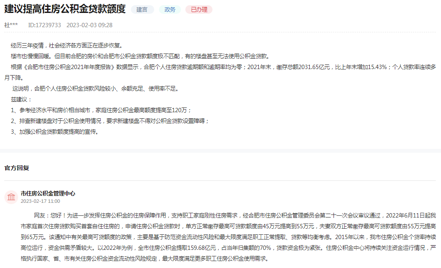Click the final reply line about 资金流动性风险规定

(145, 259)
